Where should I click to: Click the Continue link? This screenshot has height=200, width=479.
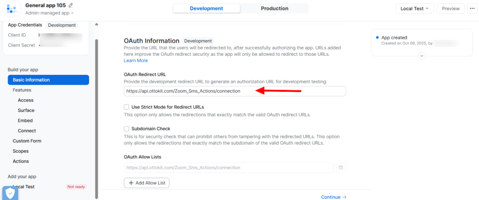pos(334,197)
